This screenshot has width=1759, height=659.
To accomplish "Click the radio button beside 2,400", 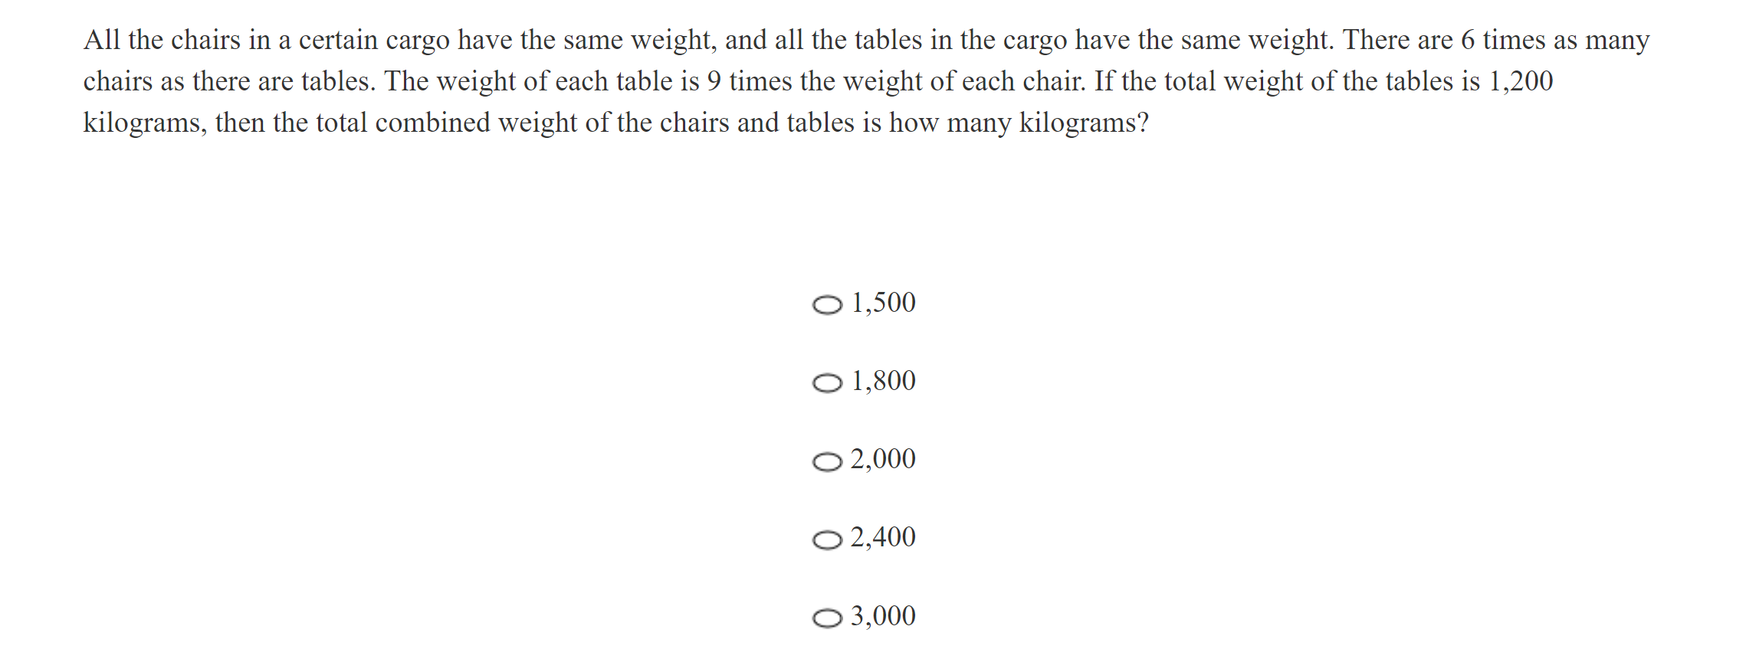I will [x=828, y=539].
